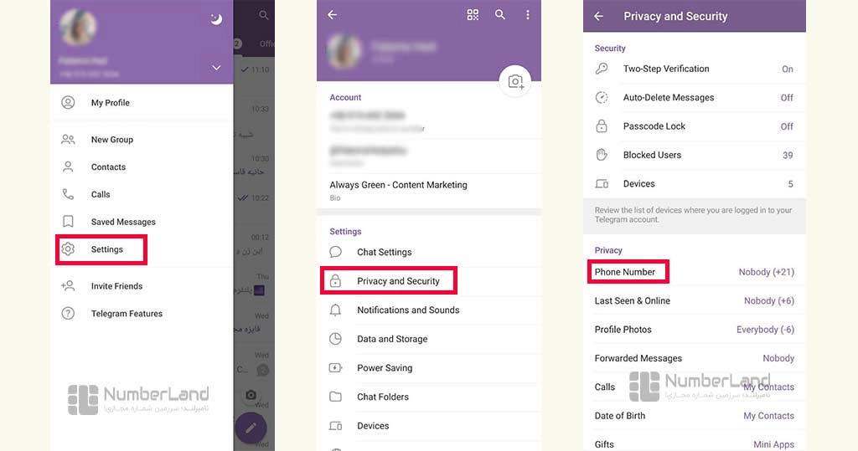
Task: Open Saved Messages bookmark icon
Action: [68, 222]
